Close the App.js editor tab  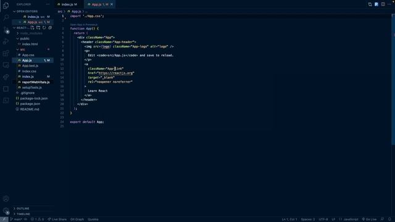click(112, 4)
